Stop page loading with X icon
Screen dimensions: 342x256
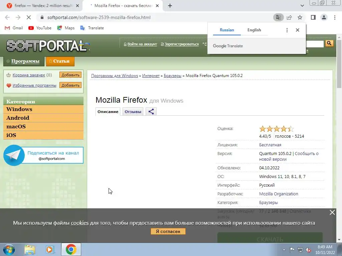pyautogui.click(x=29, y=17)
